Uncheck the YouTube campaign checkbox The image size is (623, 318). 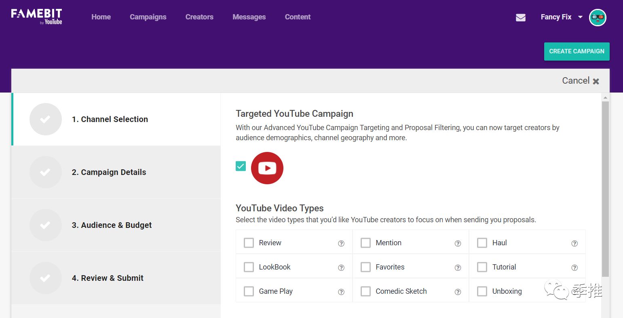pos(241,166)
